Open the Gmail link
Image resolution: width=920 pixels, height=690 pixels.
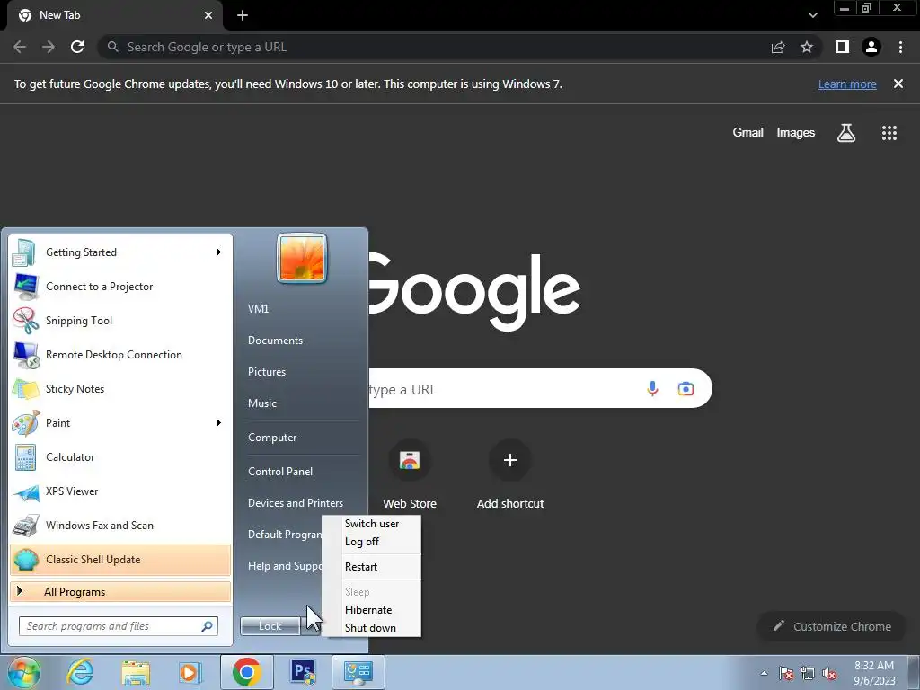[x=748, y=133]
